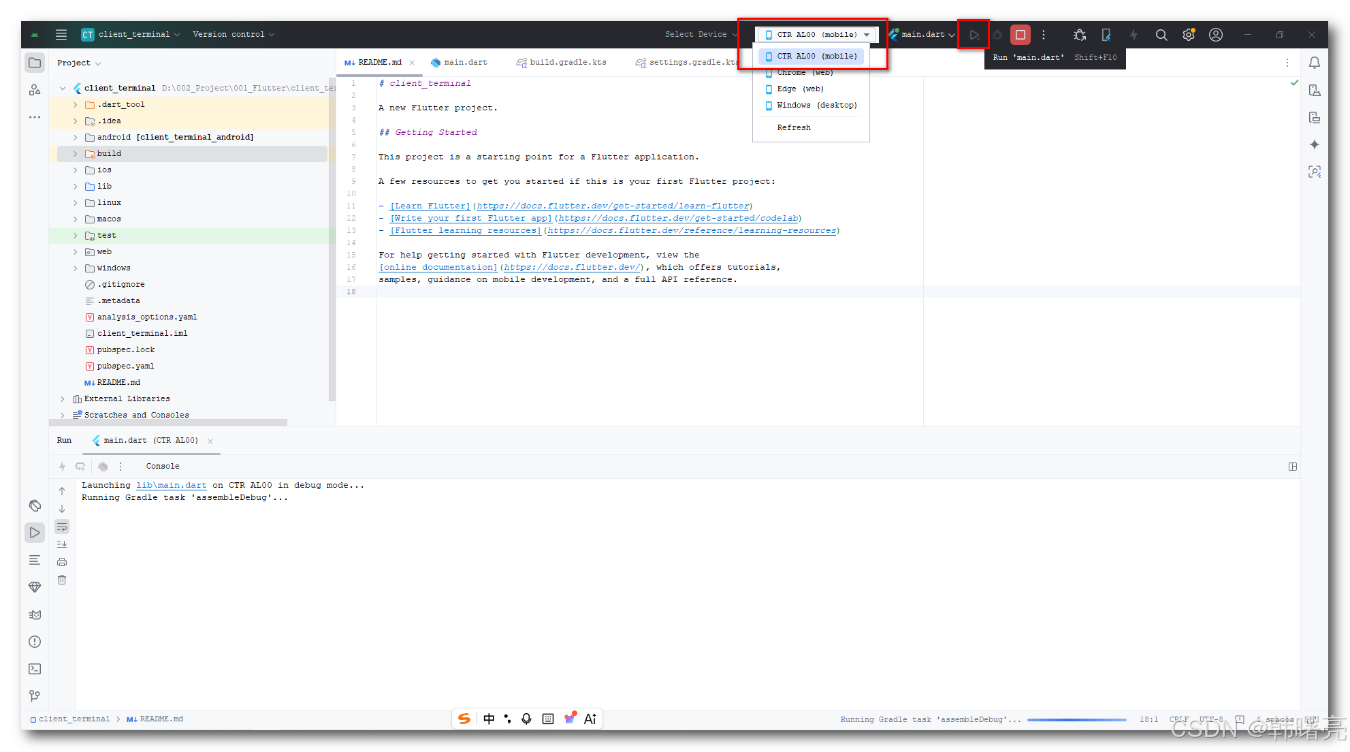Collapse the client_terminal root node
The width and height of the screenshot is (1350, 752).
click(x=63, y=89)
